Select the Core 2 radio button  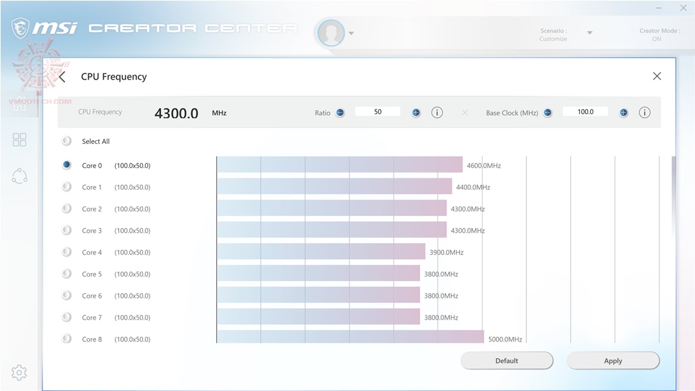66,208
